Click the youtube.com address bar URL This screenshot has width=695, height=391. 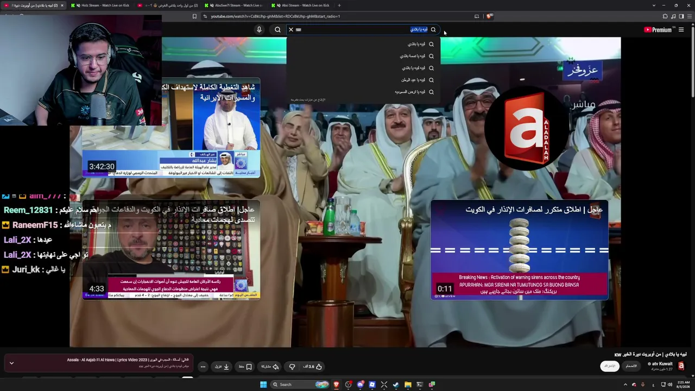tap(275, 16)
